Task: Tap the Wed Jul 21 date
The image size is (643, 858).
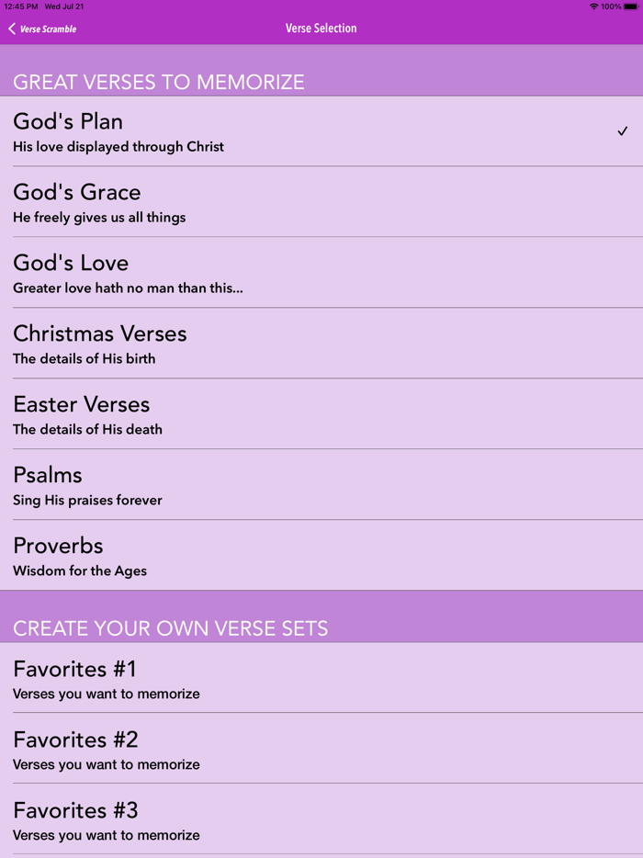Action: tap(64, 6)
